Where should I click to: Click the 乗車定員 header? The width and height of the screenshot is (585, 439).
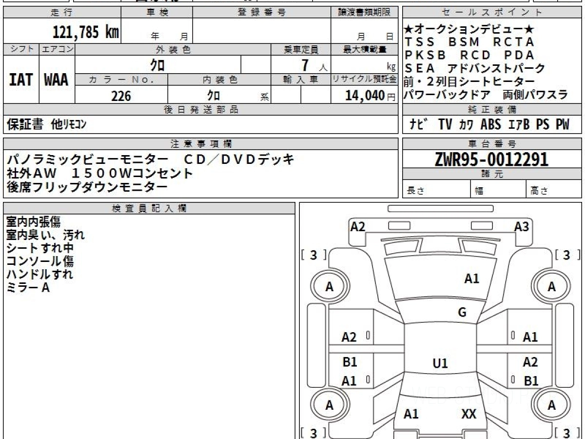pos(301,49)
